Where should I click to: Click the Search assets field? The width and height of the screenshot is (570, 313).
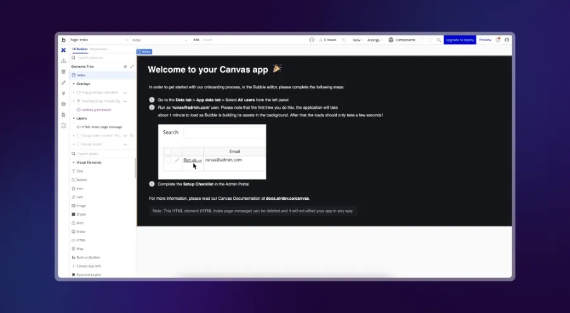point(103,154)
